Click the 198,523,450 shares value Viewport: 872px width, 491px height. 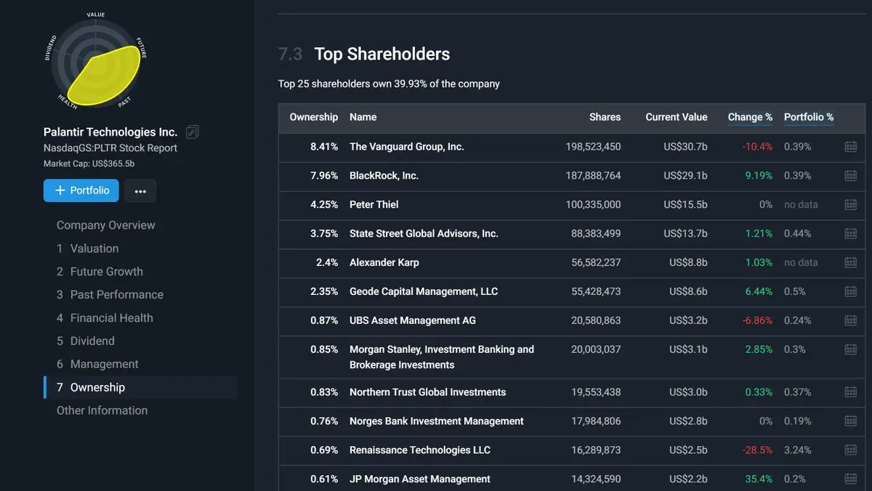pos(594,147)
